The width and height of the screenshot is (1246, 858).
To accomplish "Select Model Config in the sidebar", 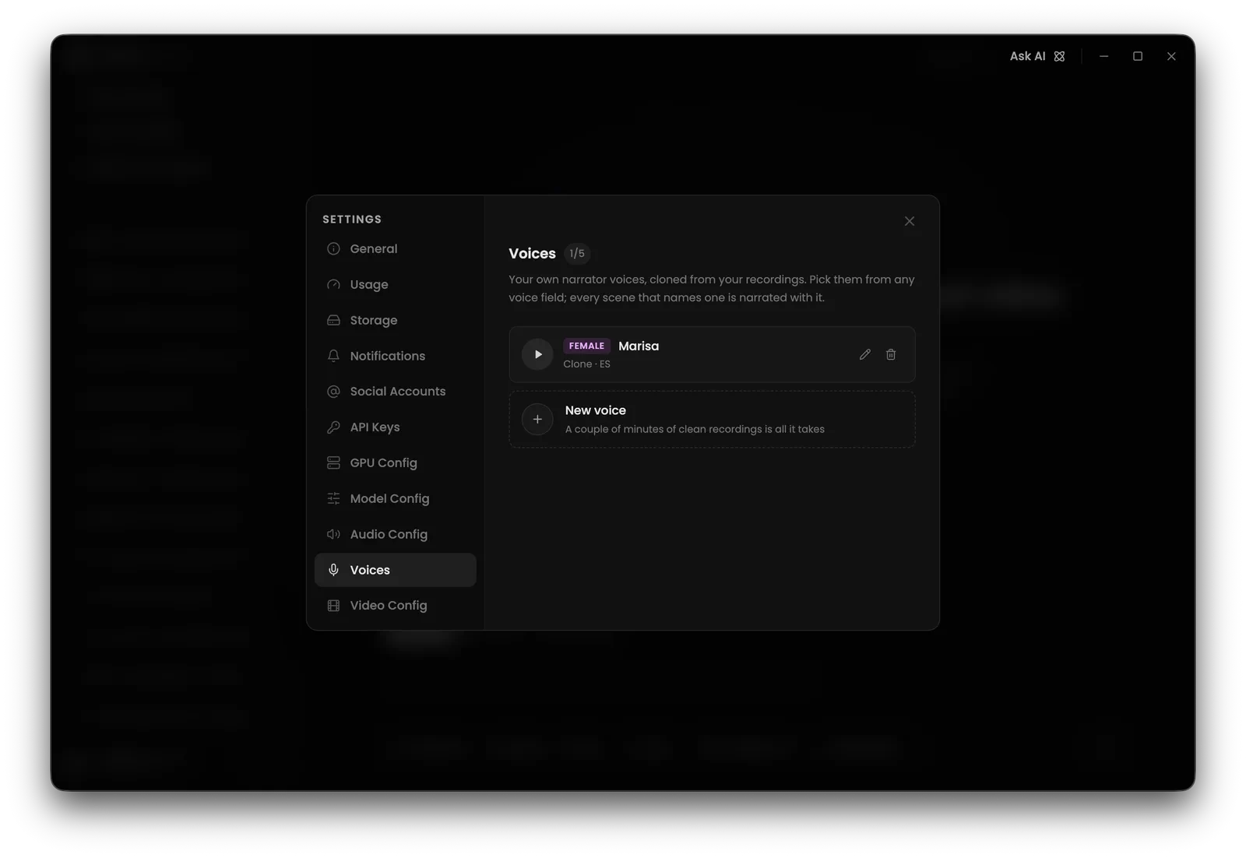I will tap(395, 498).
